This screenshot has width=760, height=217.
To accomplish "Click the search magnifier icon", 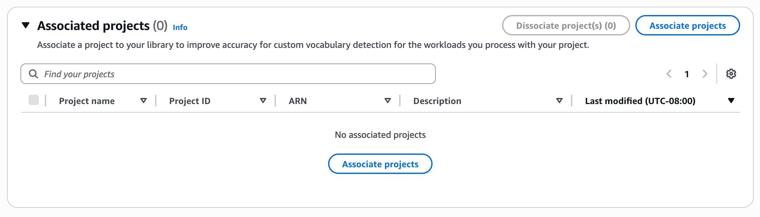I will click(33, 74).
